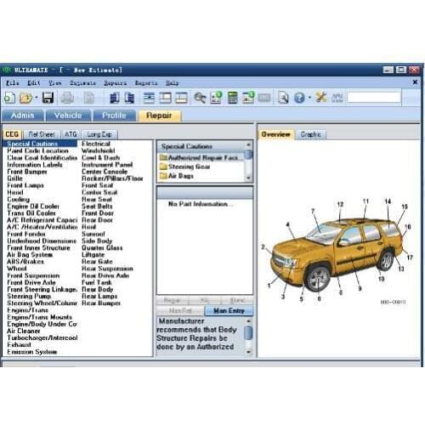
Task: Click the grayed-out printer icon
Action: pos(68,98)
